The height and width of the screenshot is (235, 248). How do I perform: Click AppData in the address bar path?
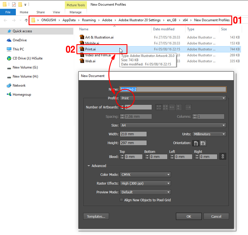(x=69, y=20)
